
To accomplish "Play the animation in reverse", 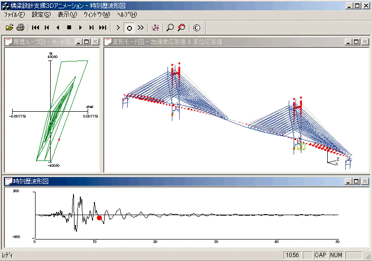I will 58,28.
